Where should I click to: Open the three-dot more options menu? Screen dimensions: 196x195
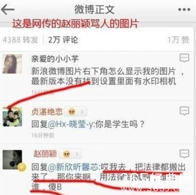point(184,9)
